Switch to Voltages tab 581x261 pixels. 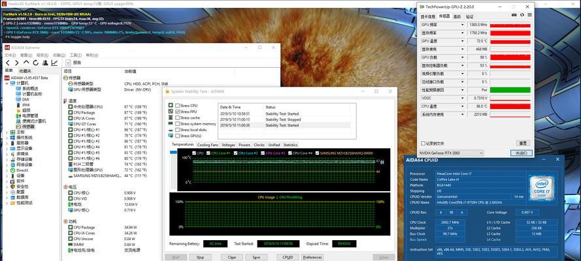228,145
